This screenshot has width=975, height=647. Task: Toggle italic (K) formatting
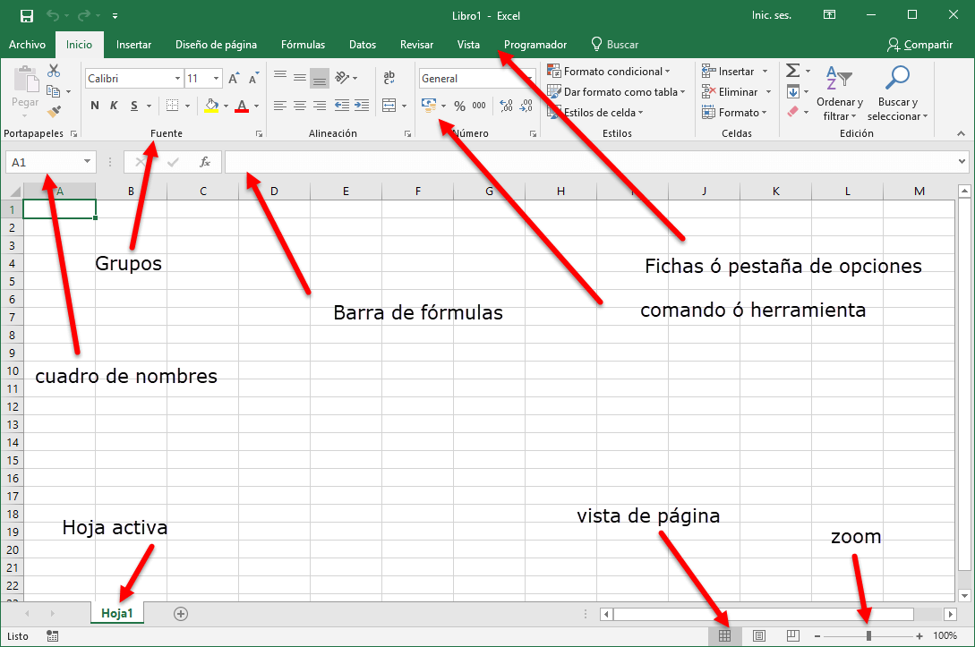(114, 106)
